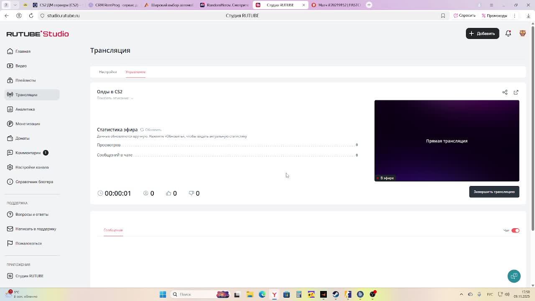Click the viewers count icon
The height and width of the screenshot is (301, 535).
click(x=145, y=193)
